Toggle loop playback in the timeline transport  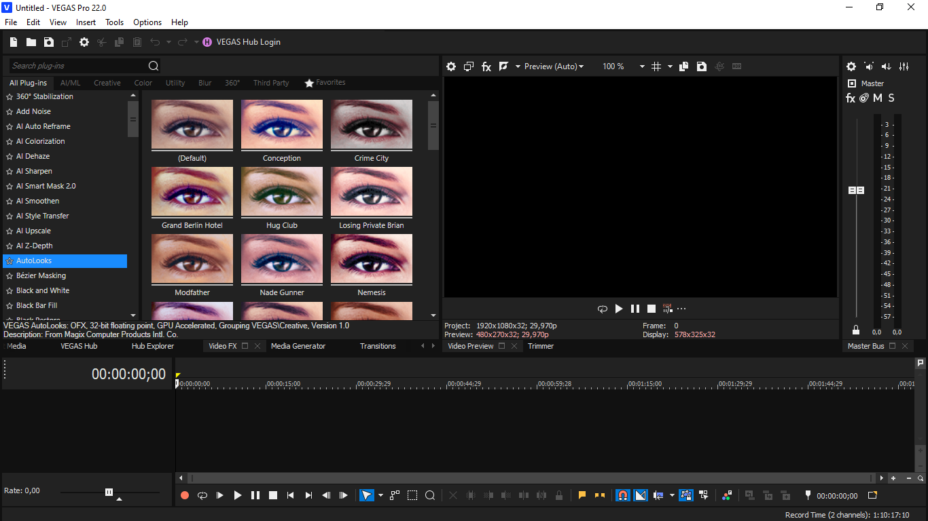click(x=202, y=496)
